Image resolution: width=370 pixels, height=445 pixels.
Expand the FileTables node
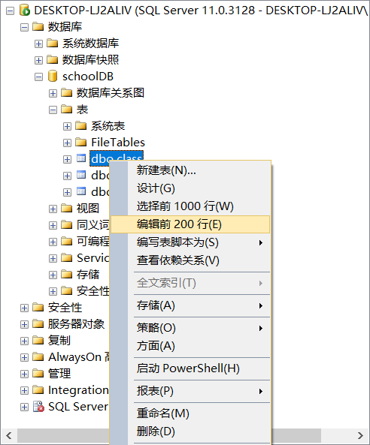67,143
